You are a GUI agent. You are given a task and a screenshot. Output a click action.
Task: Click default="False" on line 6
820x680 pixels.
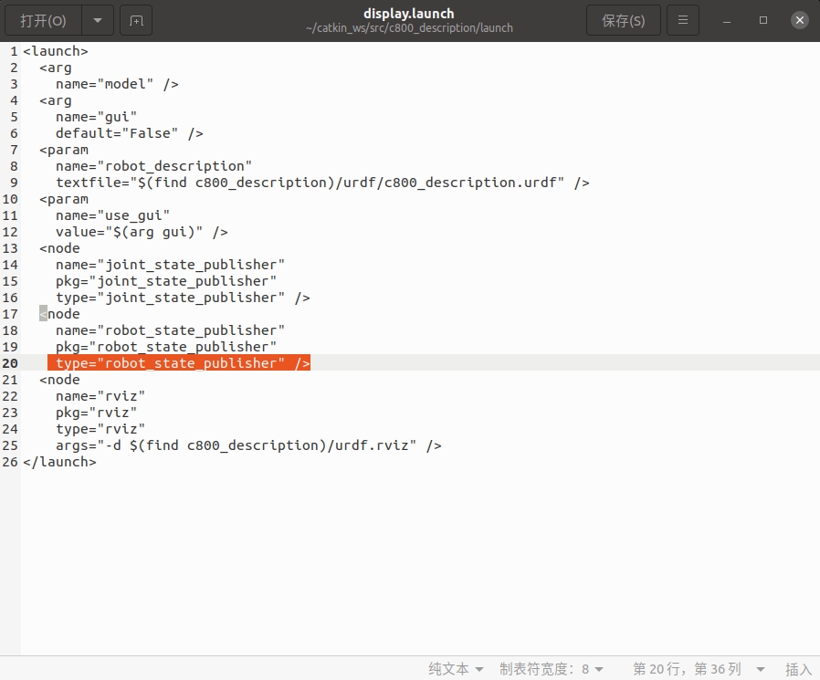tap(128, 133)
